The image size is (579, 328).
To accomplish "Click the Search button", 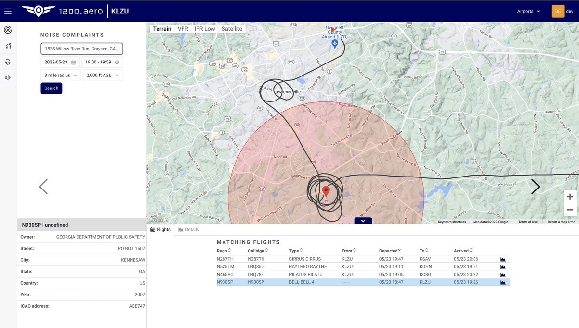I will (x=52, y=88).
